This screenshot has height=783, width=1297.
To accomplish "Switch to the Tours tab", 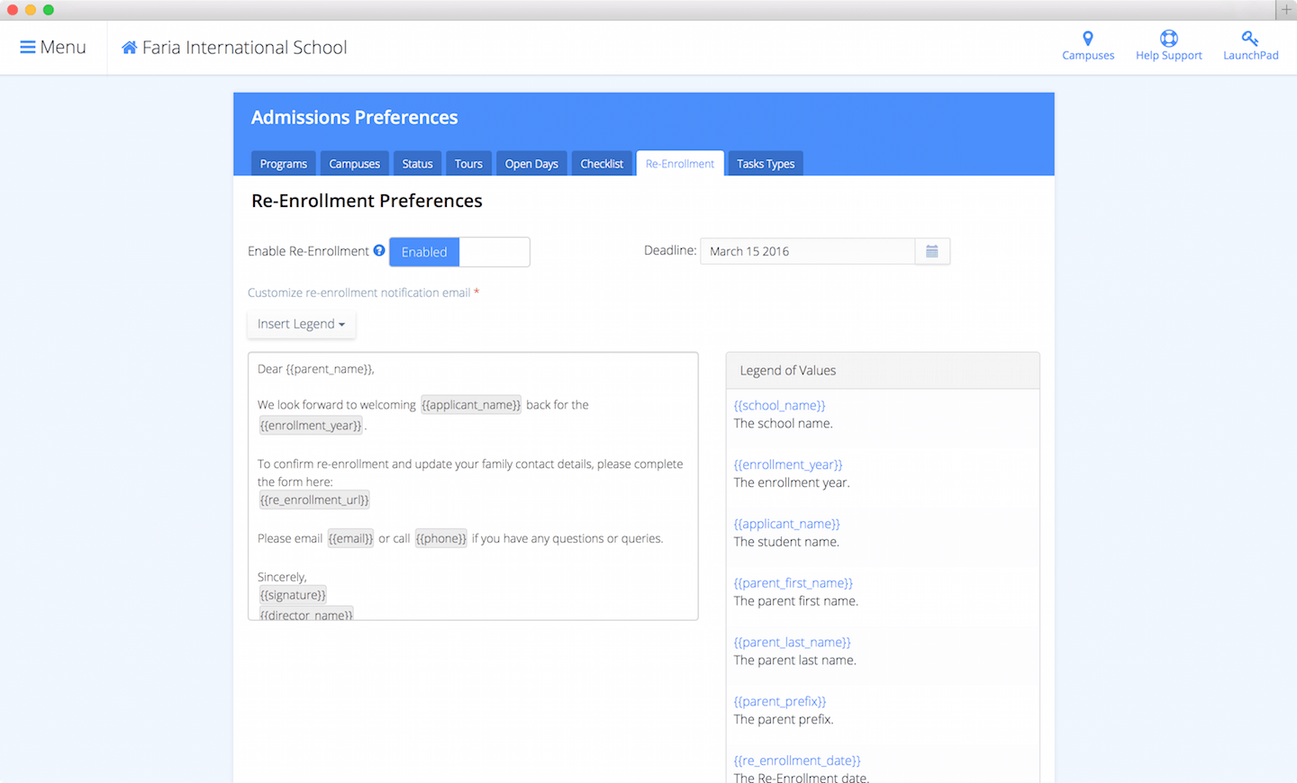I will [468, 164].
